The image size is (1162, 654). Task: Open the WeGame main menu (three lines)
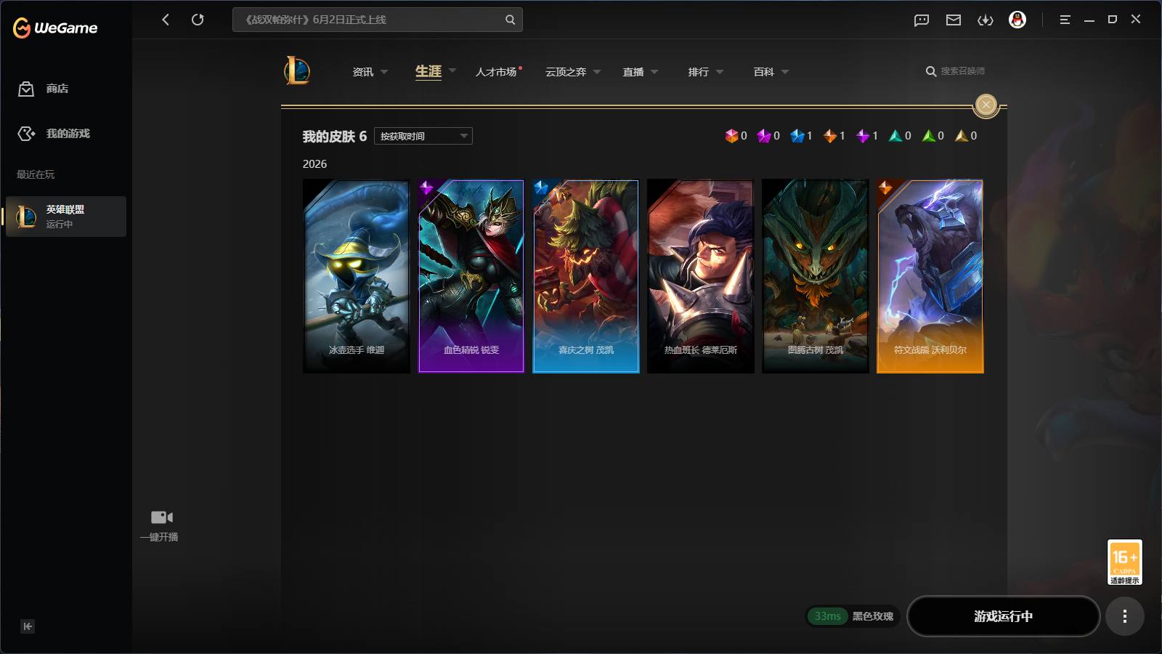[x=1065, y=20]
